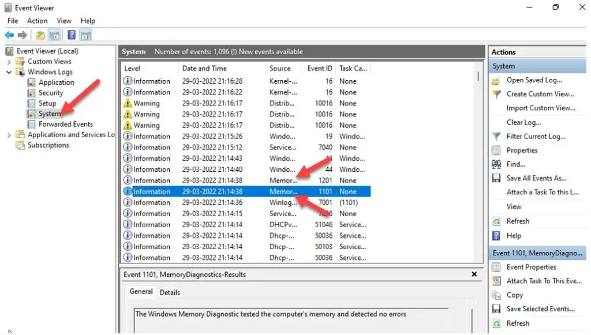Open the Help menu
The height and width of the screenshot is (335, 591).
88,21
